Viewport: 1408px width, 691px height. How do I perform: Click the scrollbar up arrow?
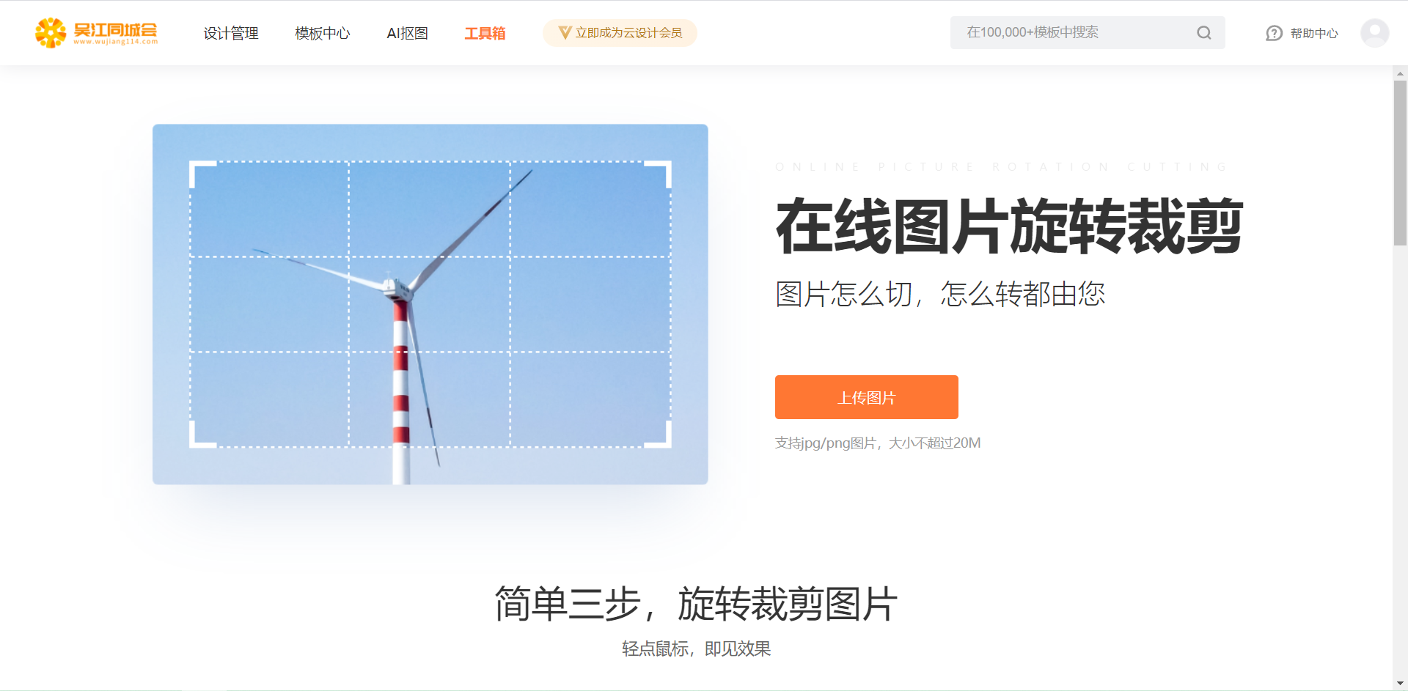click(x=1400, y=73)
